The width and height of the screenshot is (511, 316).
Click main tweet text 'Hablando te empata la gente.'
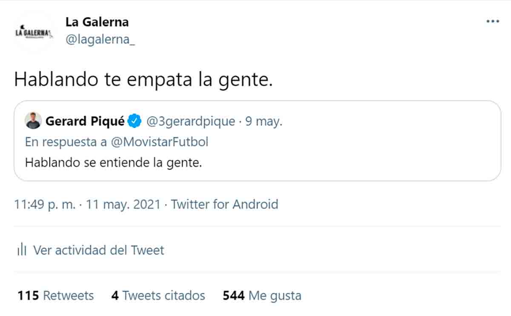[x=143, y=80]
